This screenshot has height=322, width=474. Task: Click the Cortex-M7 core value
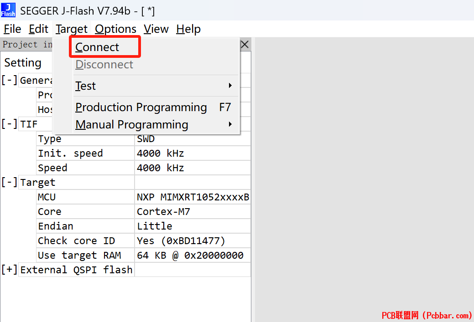[163, 211]
